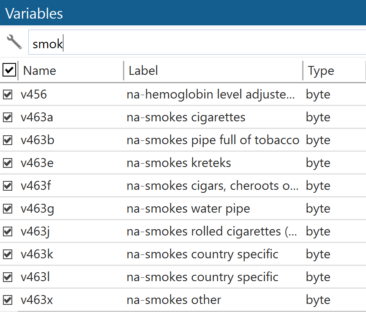Click the na-smokes cigarettes label
This screenshot has width=366, height=312.
point(186,117)
